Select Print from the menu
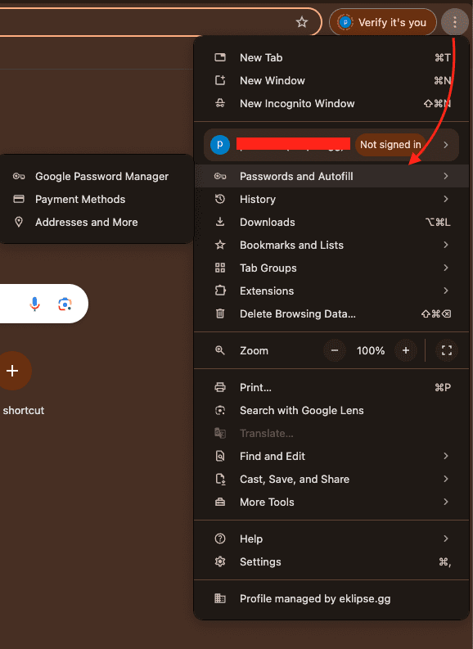 [x=332, y=387]
